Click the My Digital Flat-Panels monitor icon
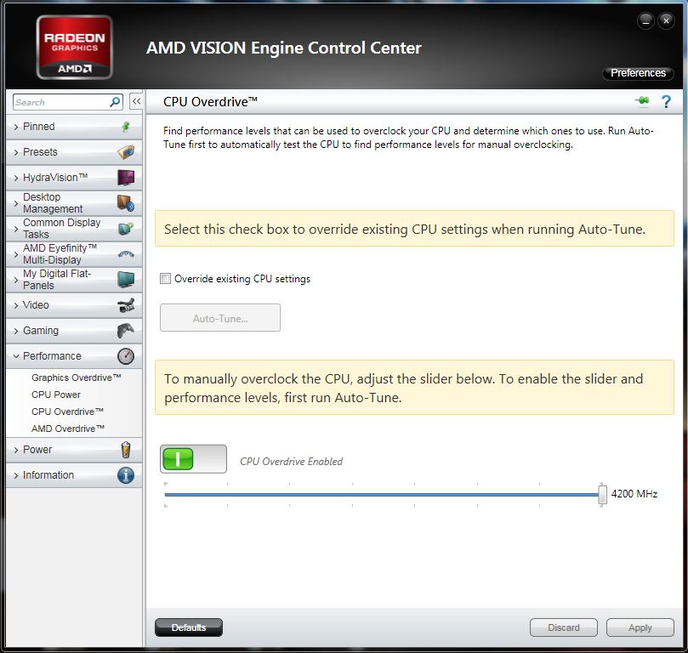The image size is (688, 653). tap(126, 280)
